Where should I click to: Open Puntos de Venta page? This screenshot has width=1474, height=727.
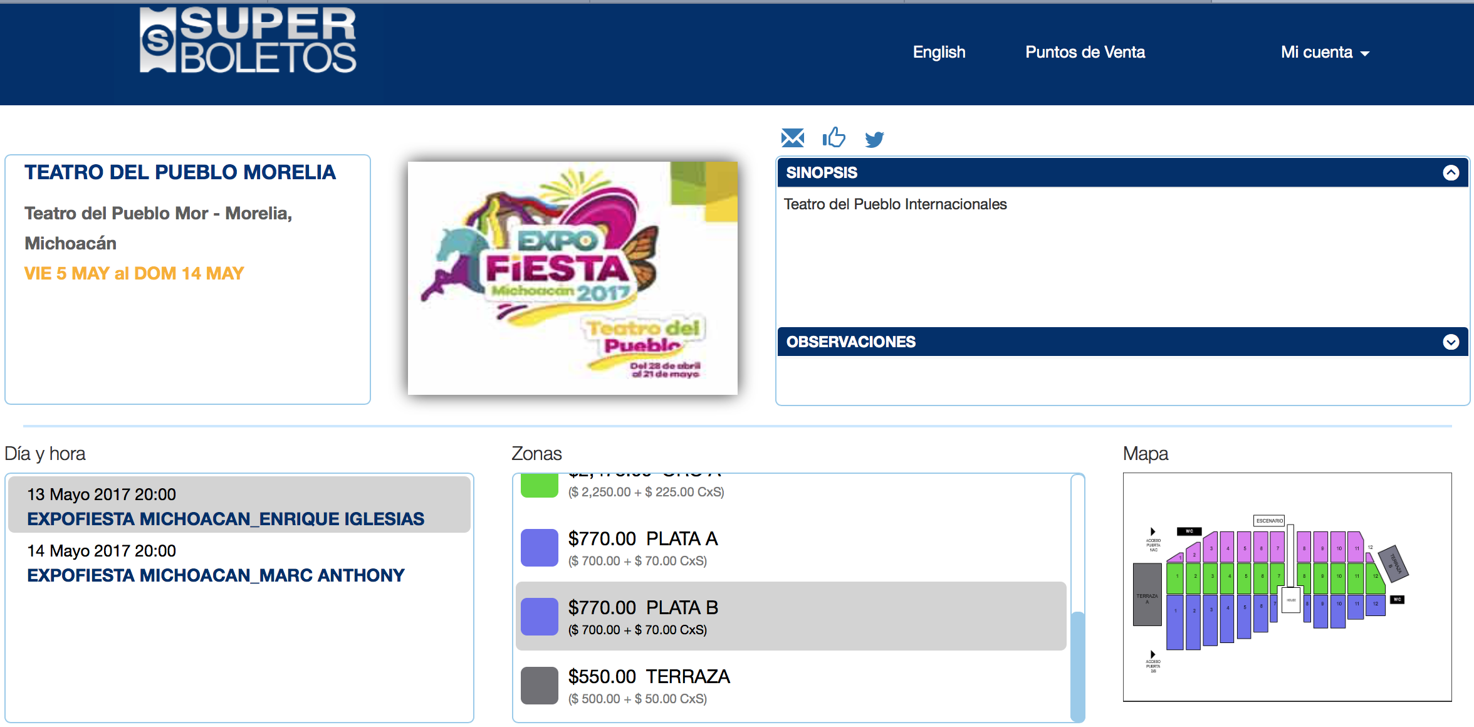1085,52
